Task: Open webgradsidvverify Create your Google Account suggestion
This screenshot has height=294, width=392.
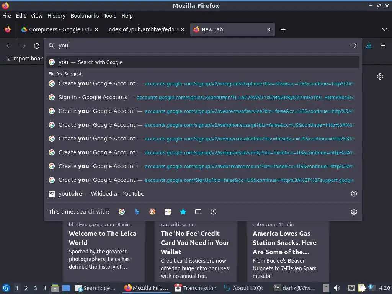Action: coord(203,152)
